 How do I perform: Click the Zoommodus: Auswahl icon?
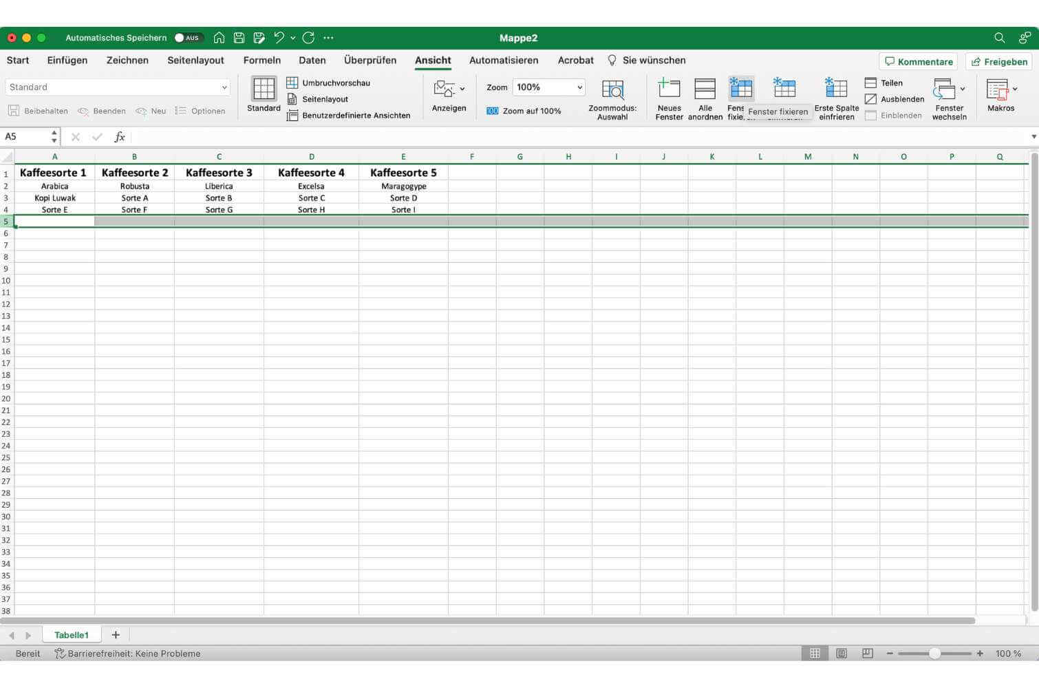pyautogui.click(x=612, y=90)
